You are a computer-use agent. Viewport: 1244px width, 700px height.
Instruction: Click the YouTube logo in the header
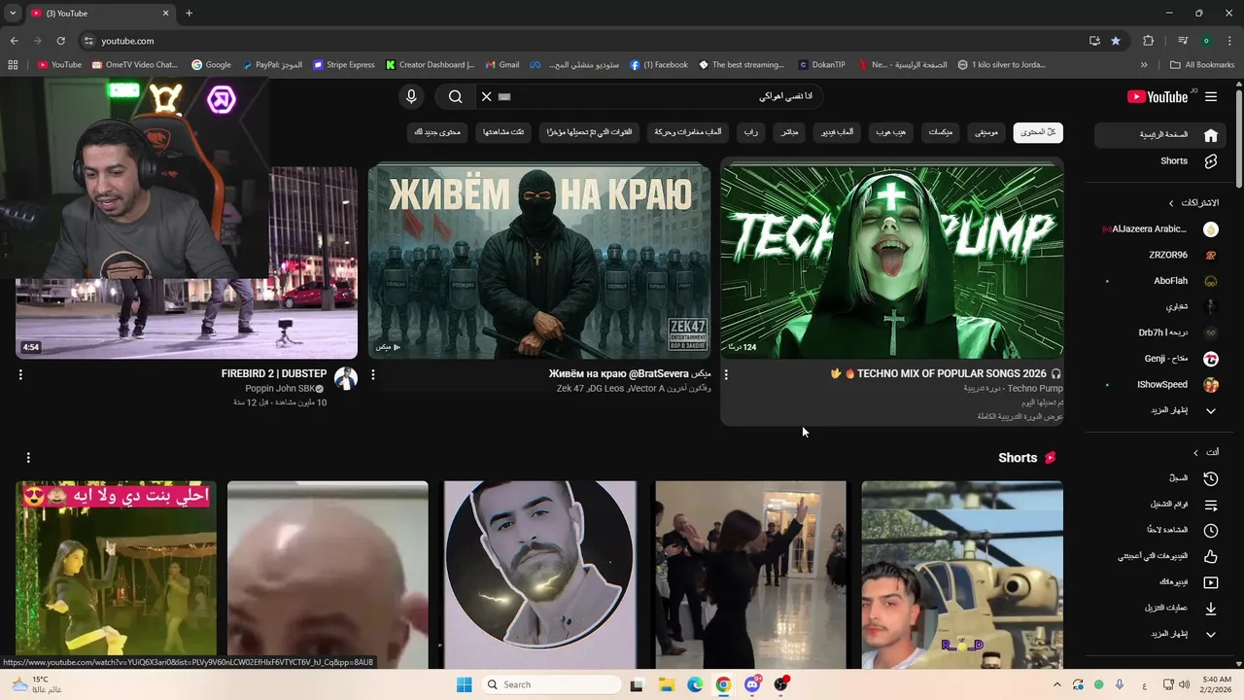(x=1157, y=96)
